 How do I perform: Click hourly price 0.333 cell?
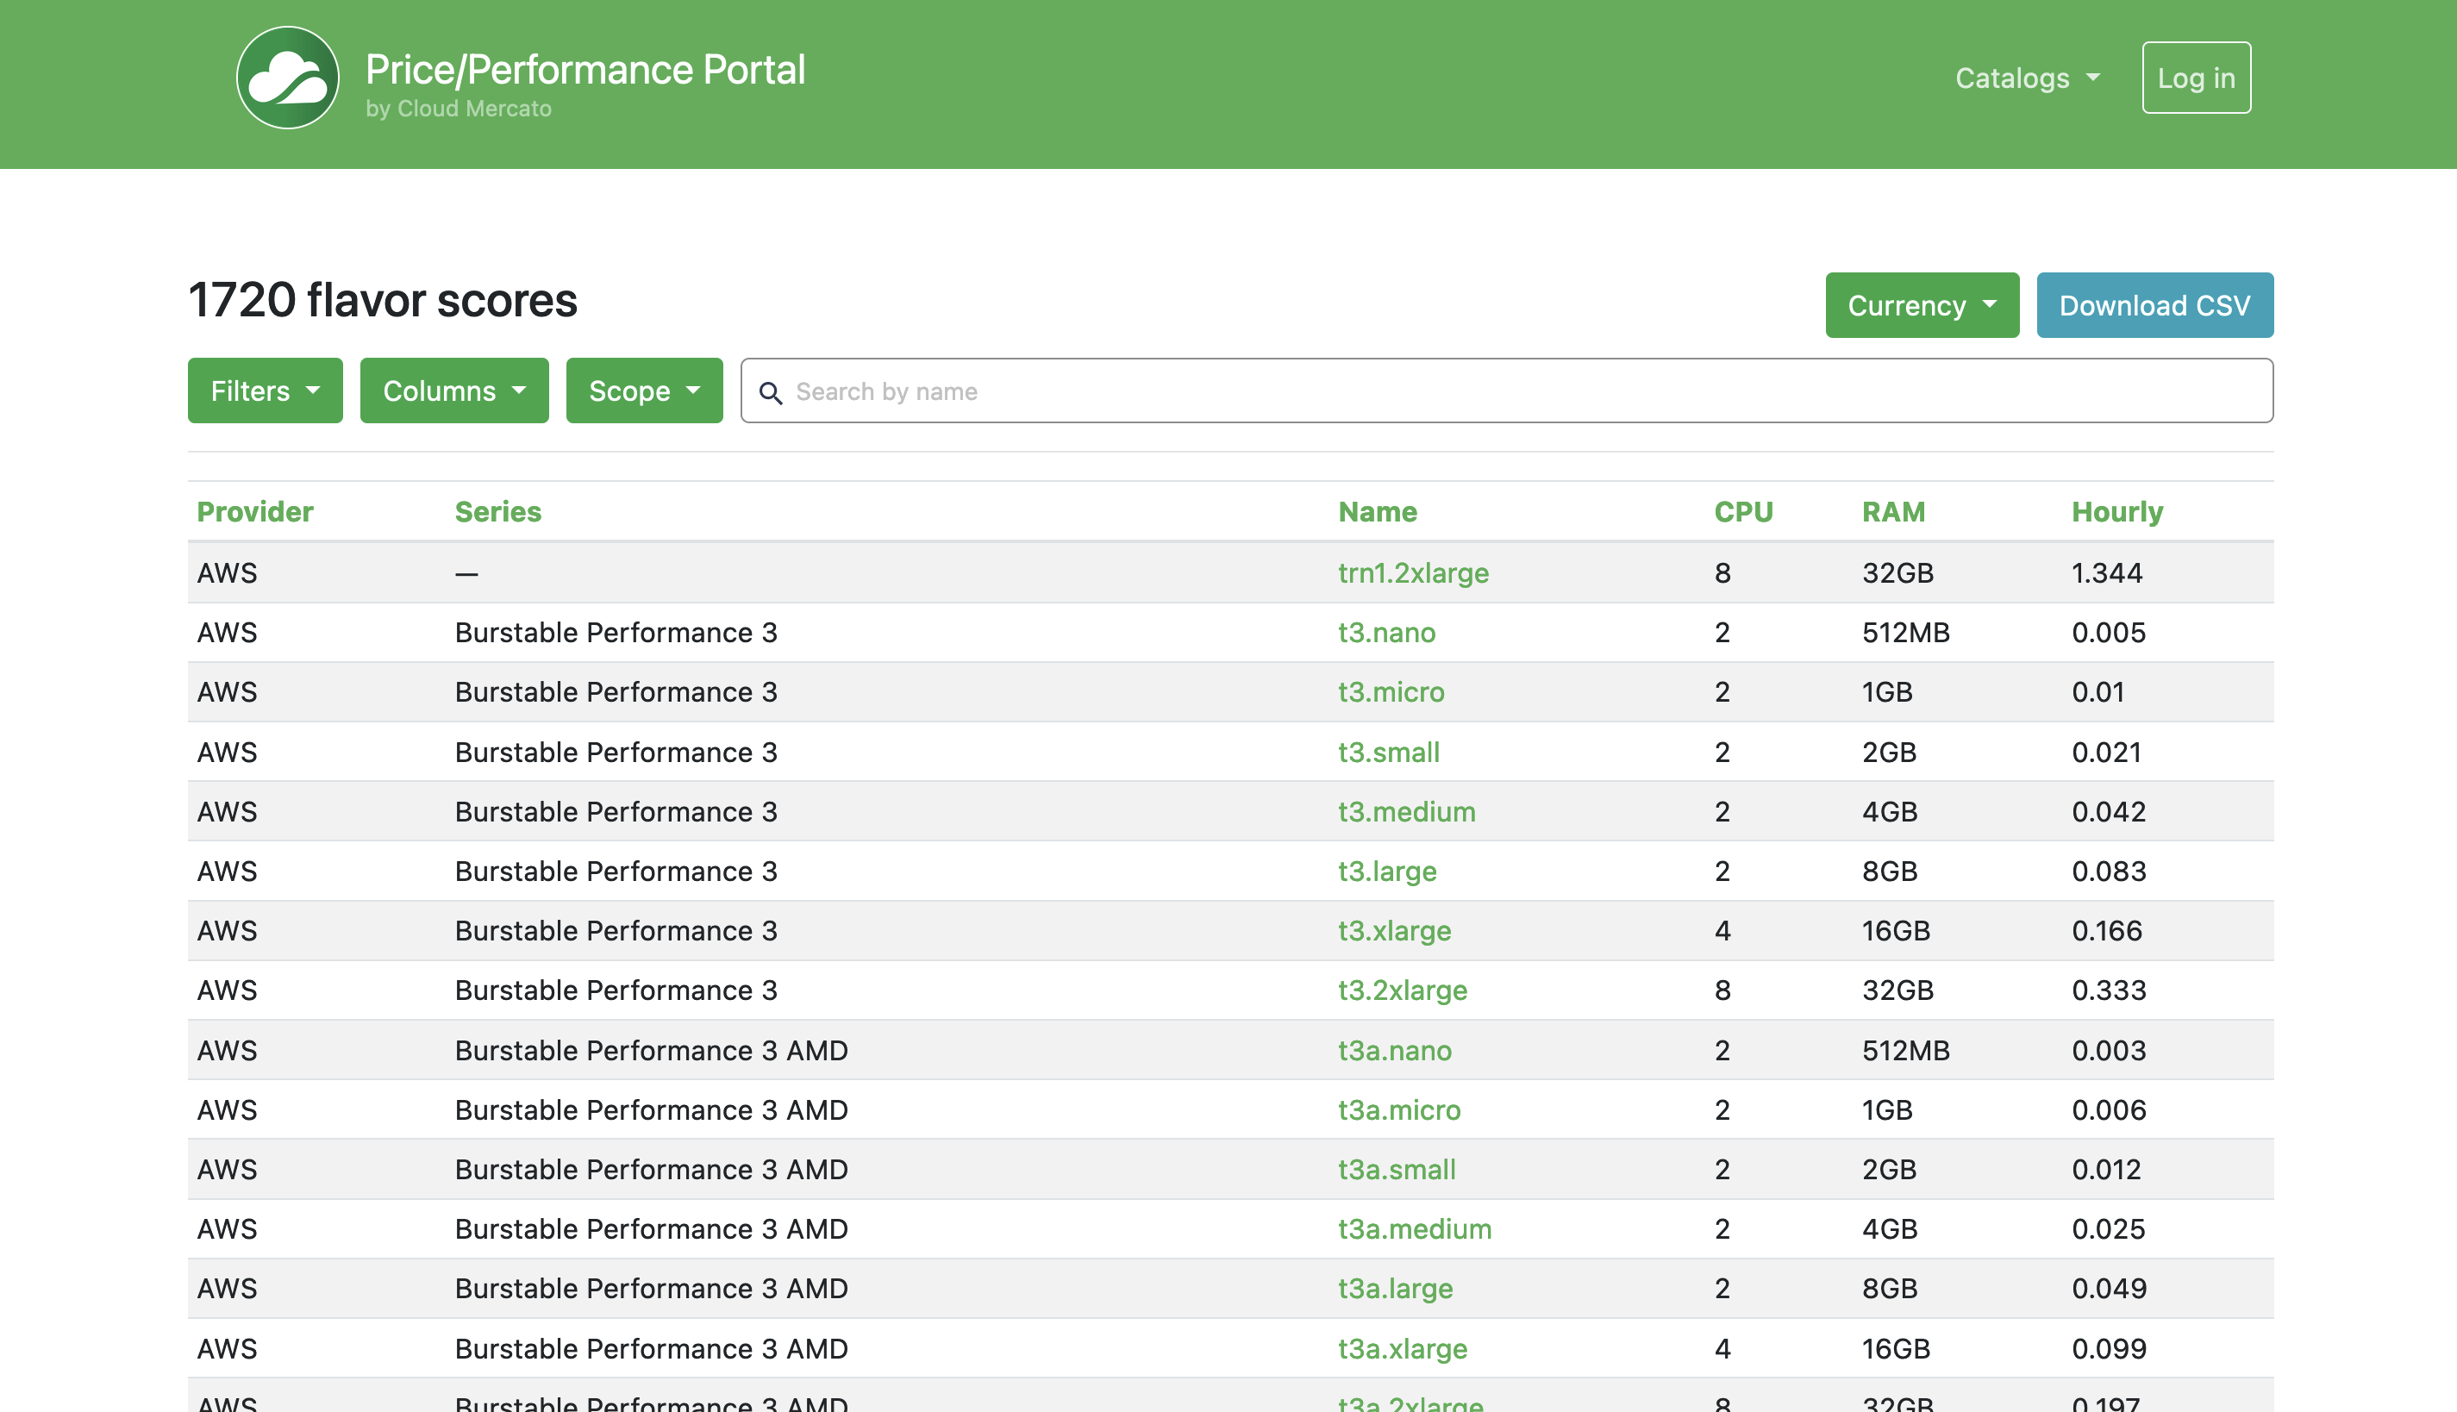tap(2109, 990)
